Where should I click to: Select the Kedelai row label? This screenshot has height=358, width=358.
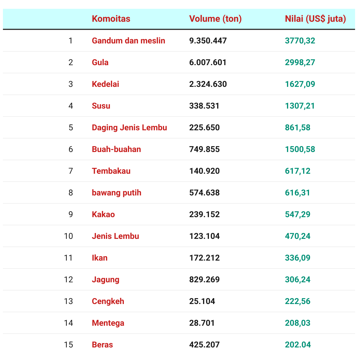[105, 84]
